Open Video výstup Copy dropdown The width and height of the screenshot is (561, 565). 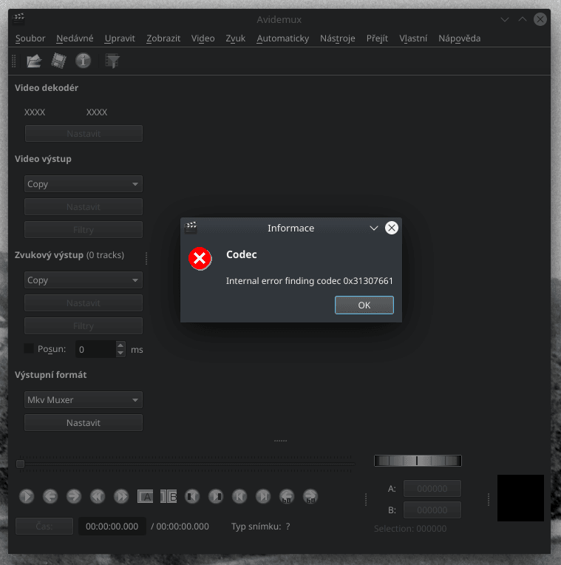(x=84, y=183)
